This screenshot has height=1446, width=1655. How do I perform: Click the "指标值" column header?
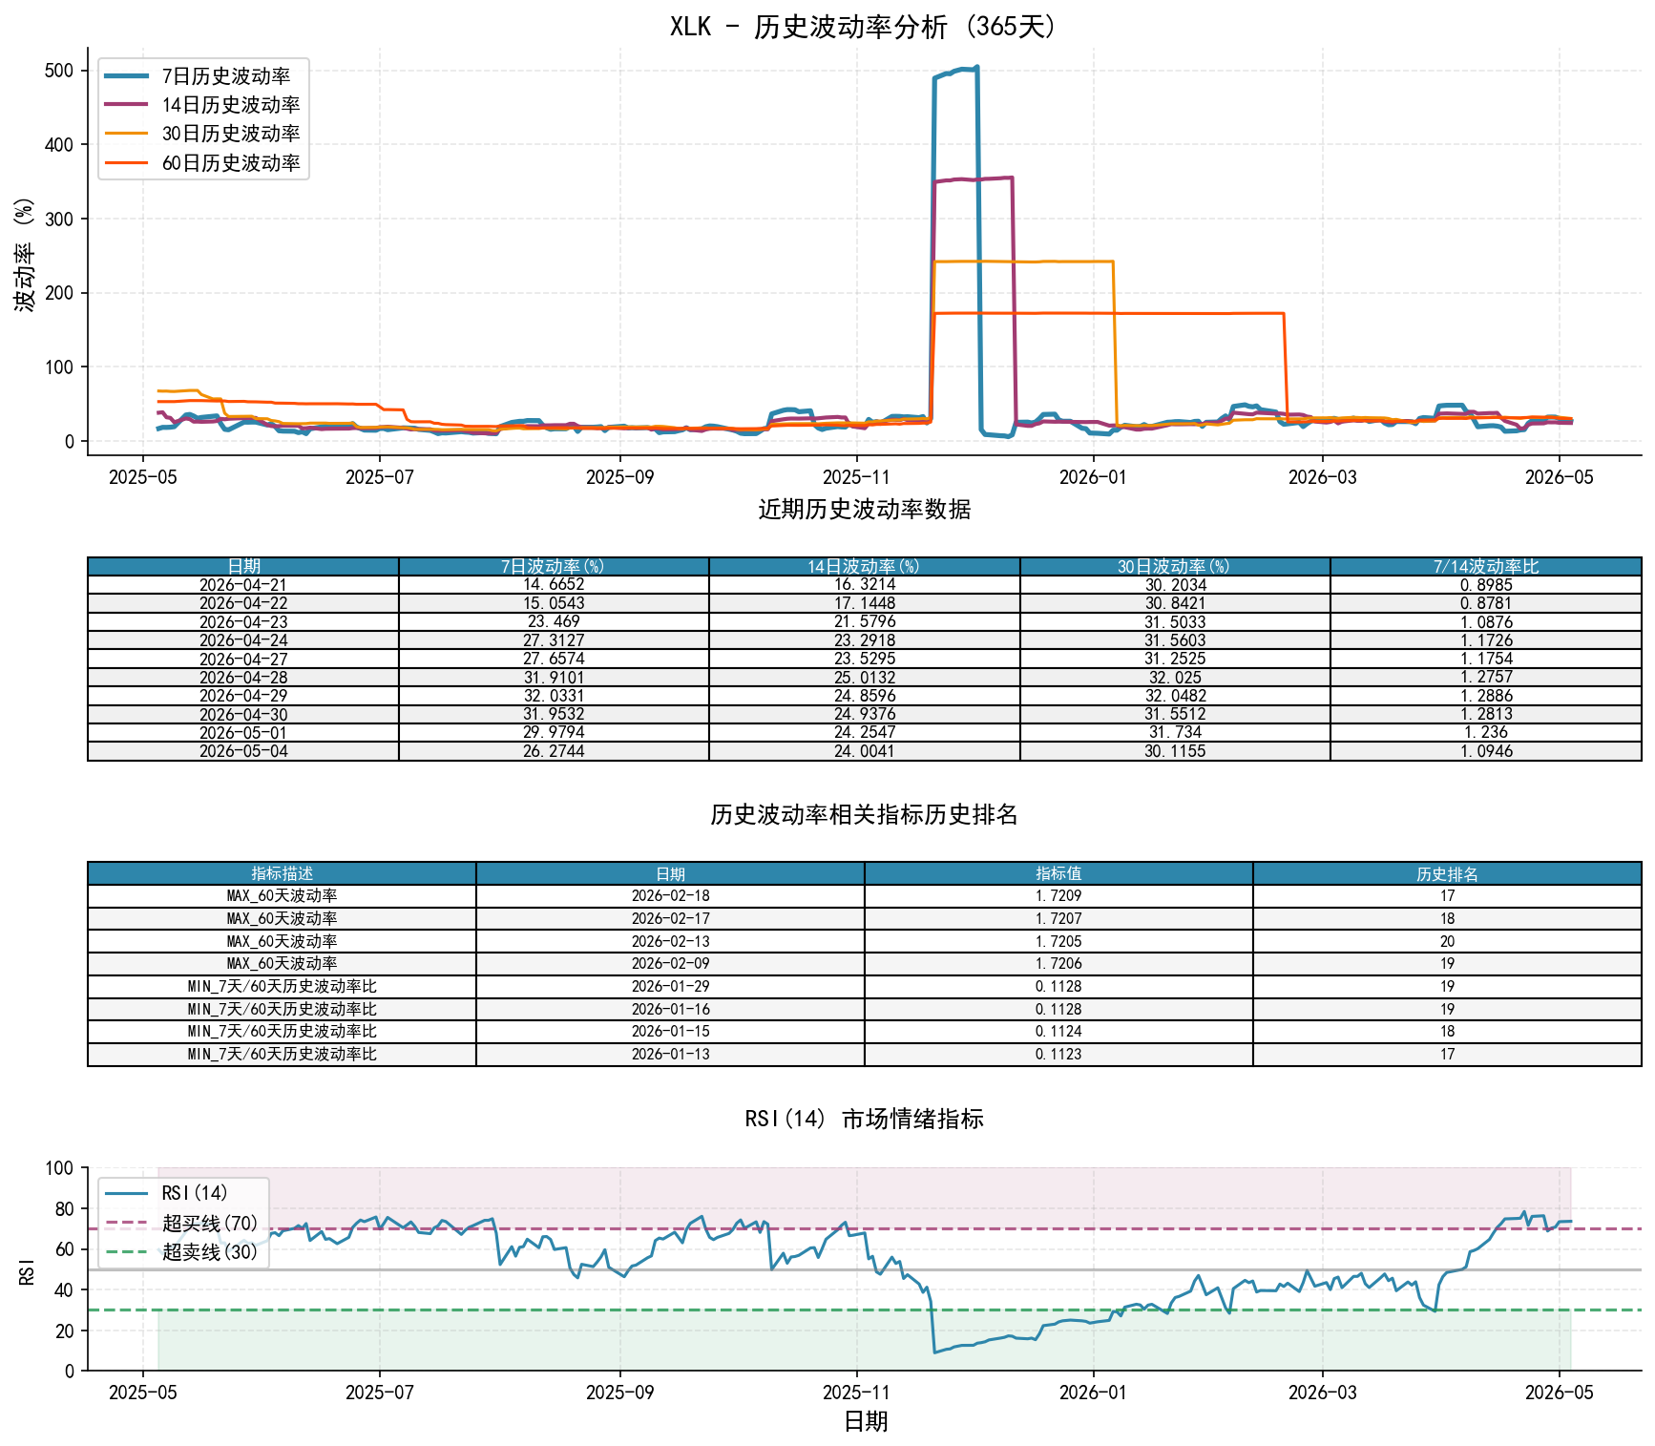click(1058, 873)
